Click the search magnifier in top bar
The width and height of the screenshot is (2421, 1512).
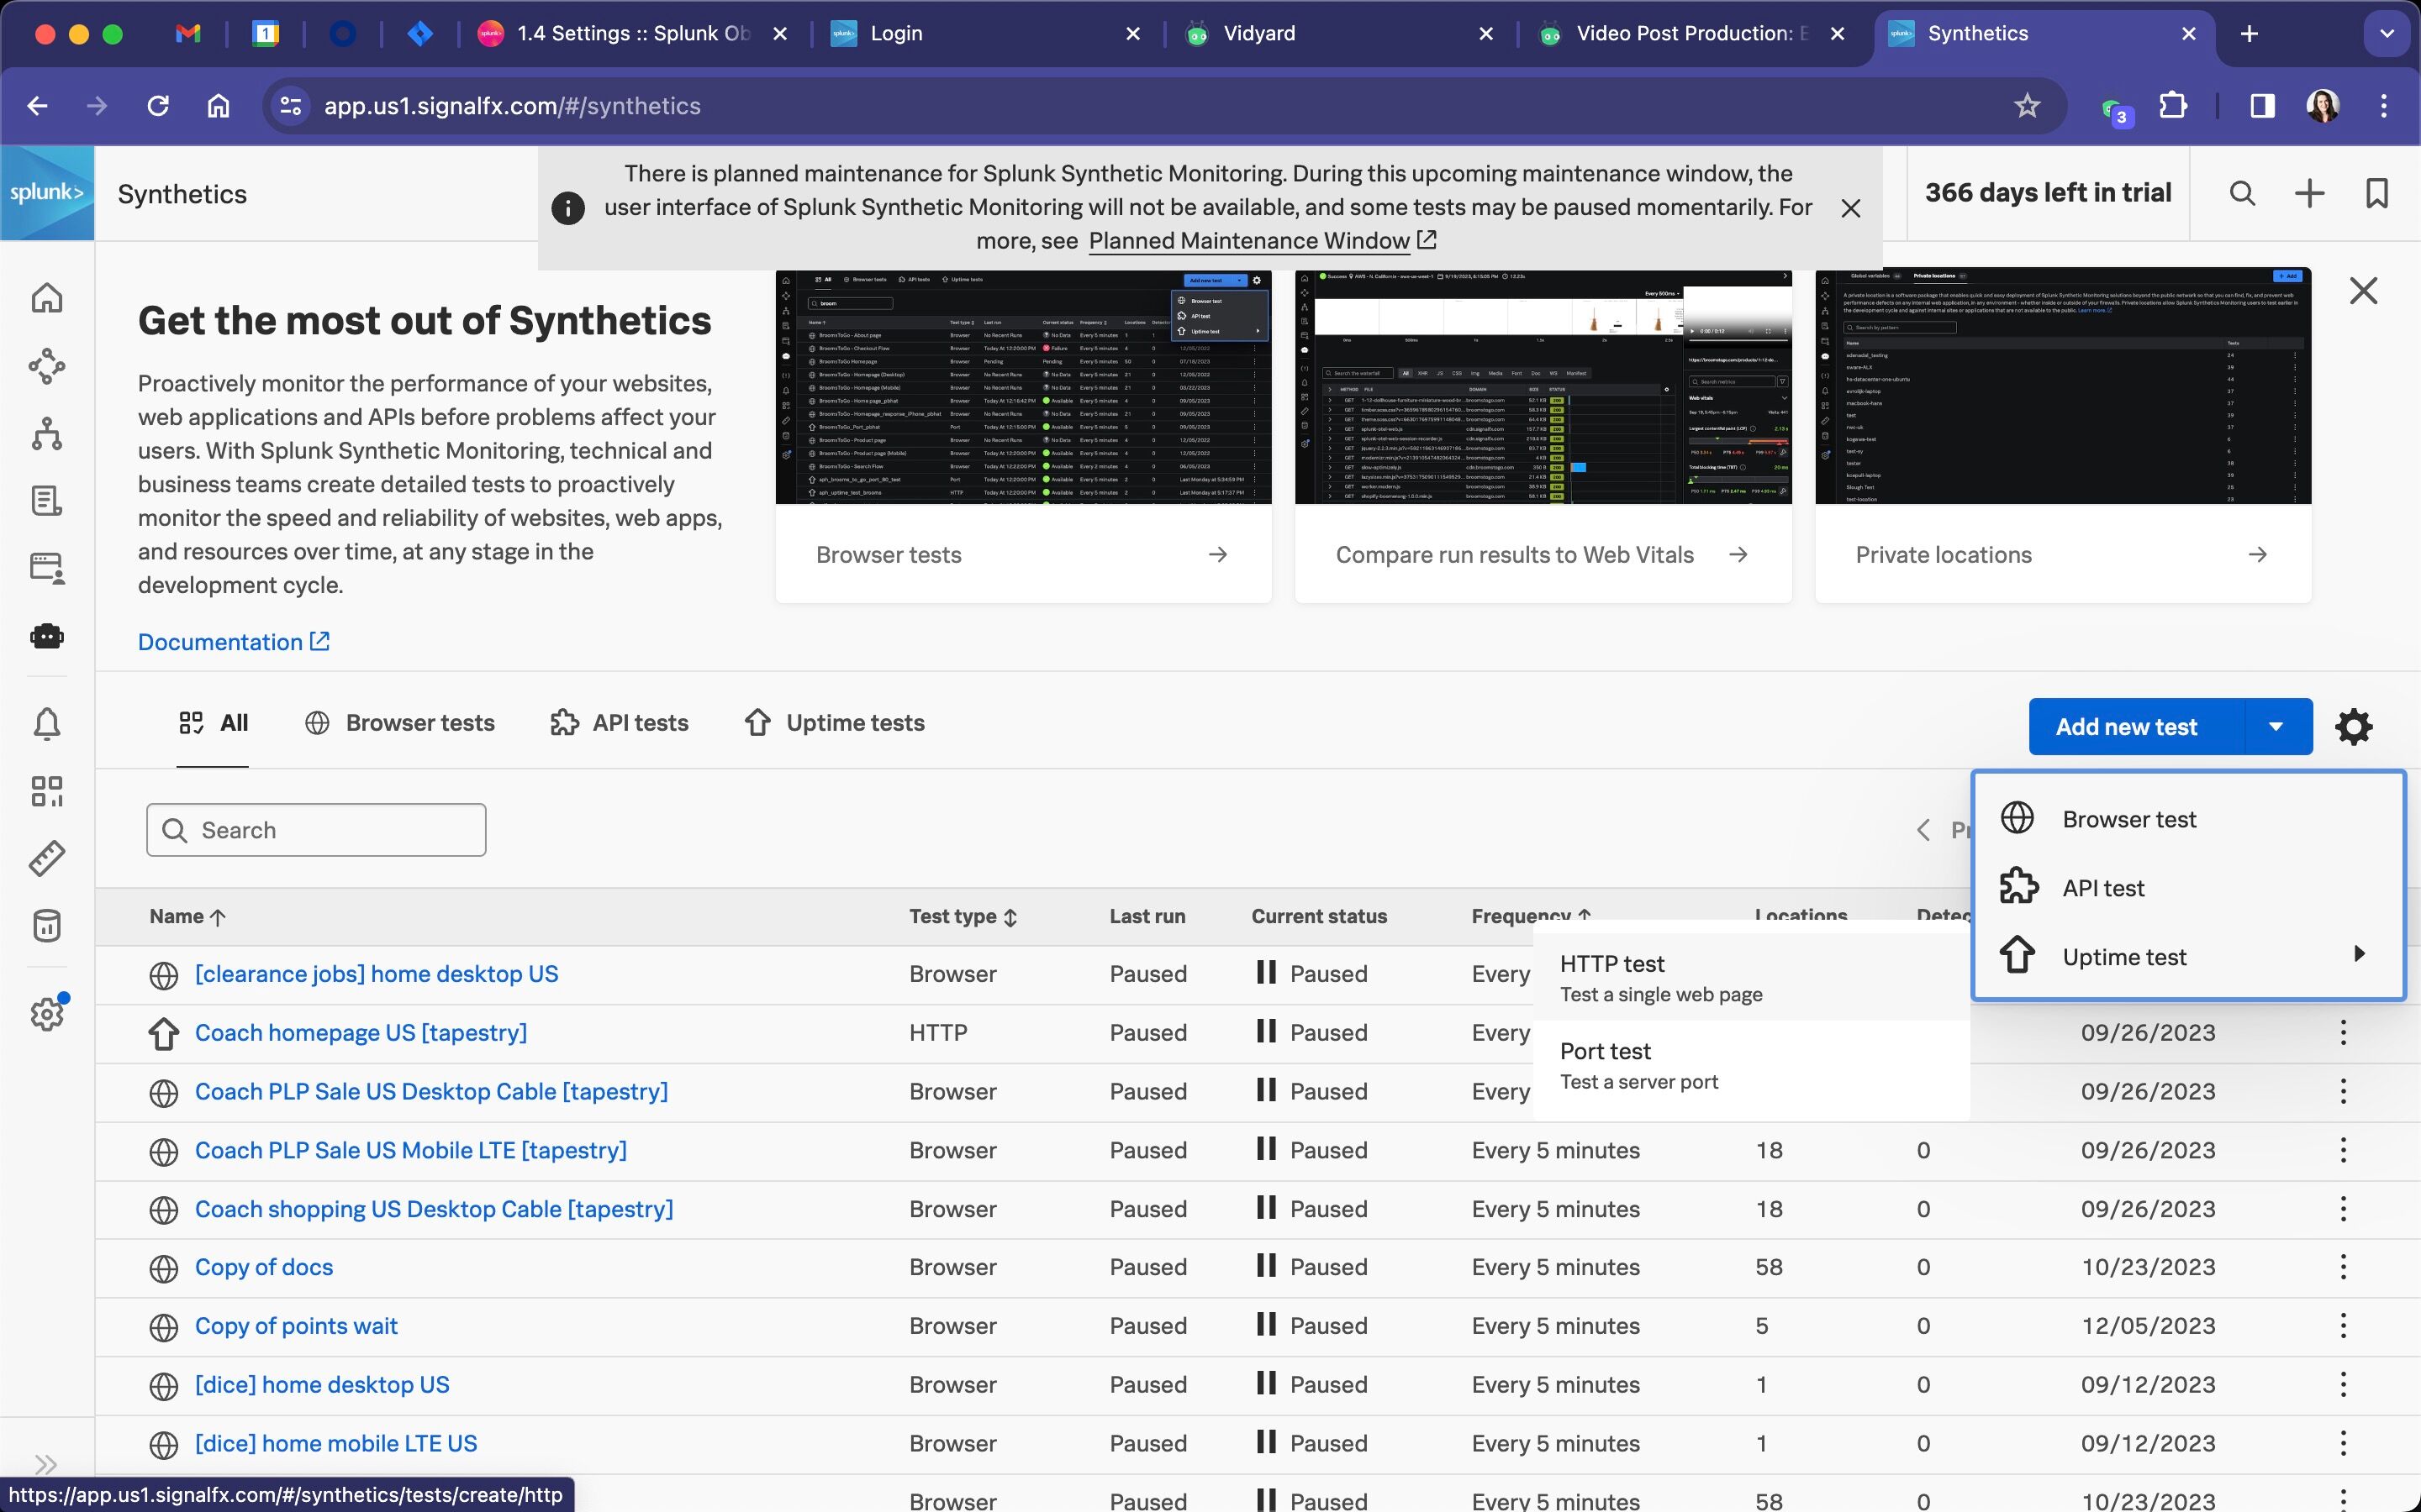2242,193
